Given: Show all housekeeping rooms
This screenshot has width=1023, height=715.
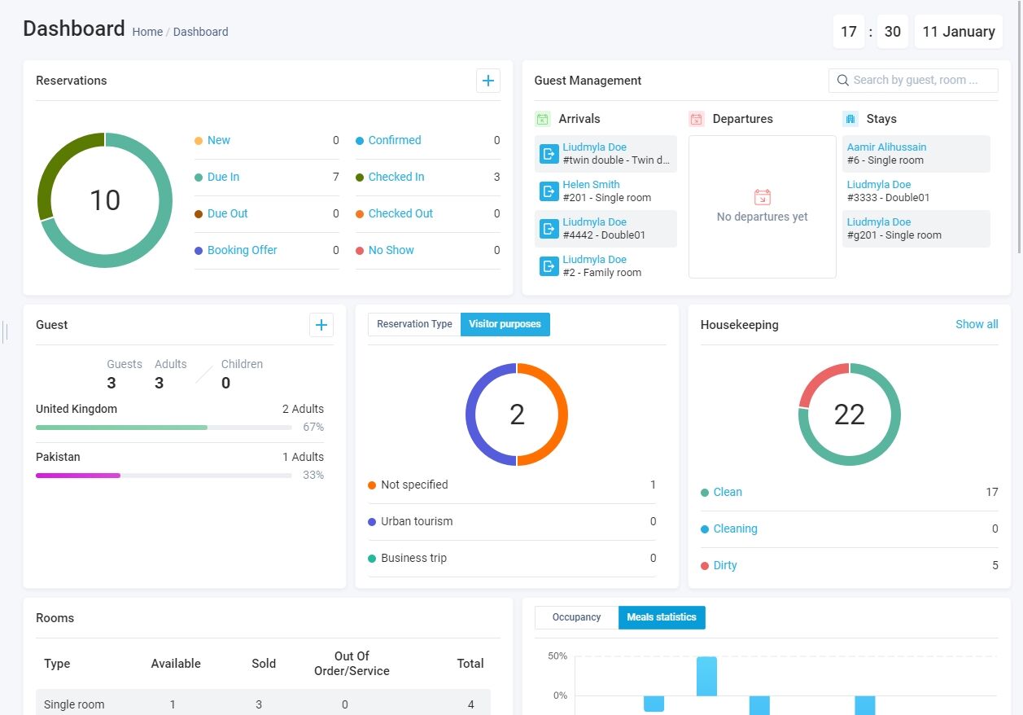Looking at the screenshot, I should (977, 324).
